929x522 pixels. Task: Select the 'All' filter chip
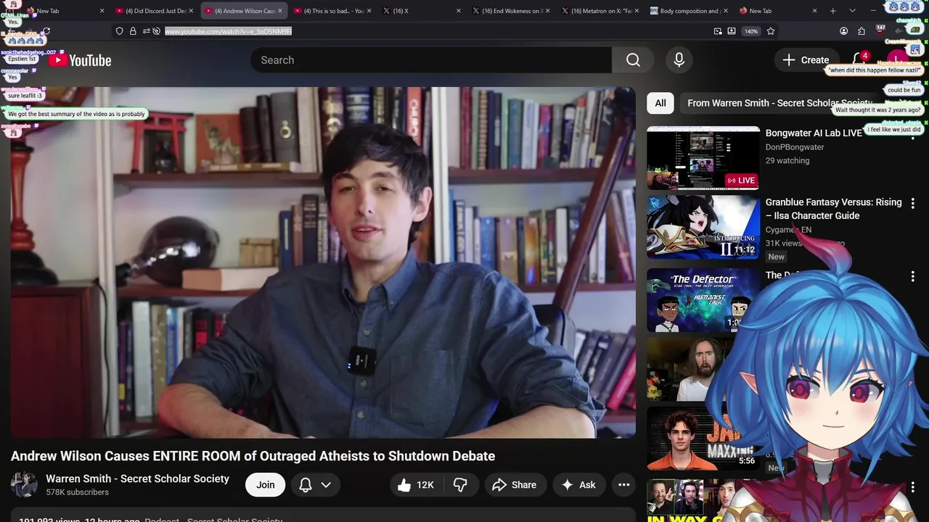pos(660,103)
